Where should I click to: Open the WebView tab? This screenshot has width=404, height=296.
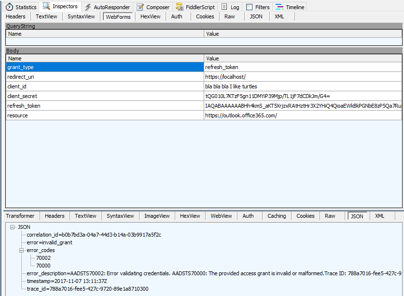(x=221, y=216)
